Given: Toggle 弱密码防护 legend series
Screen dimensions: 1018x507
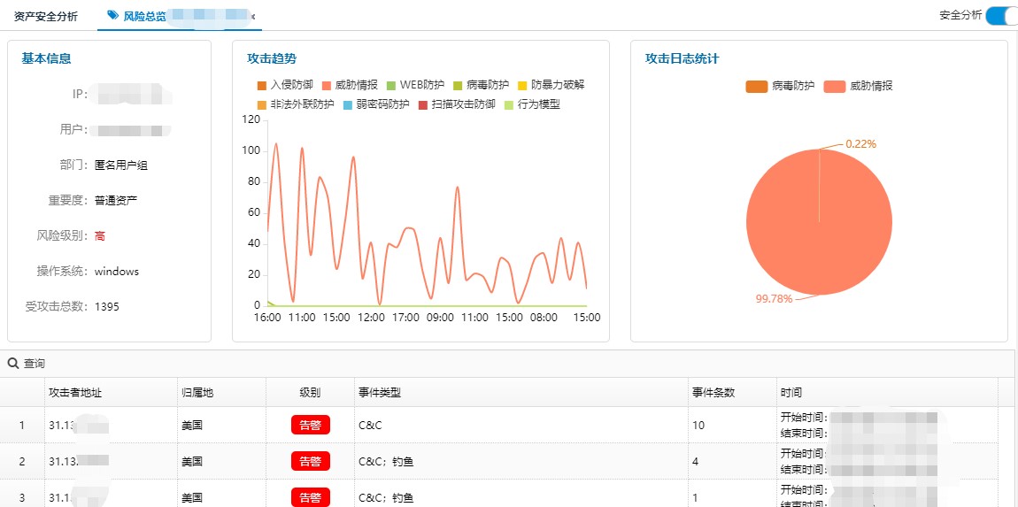Looking at the screenshot, I should click(376, 104).
